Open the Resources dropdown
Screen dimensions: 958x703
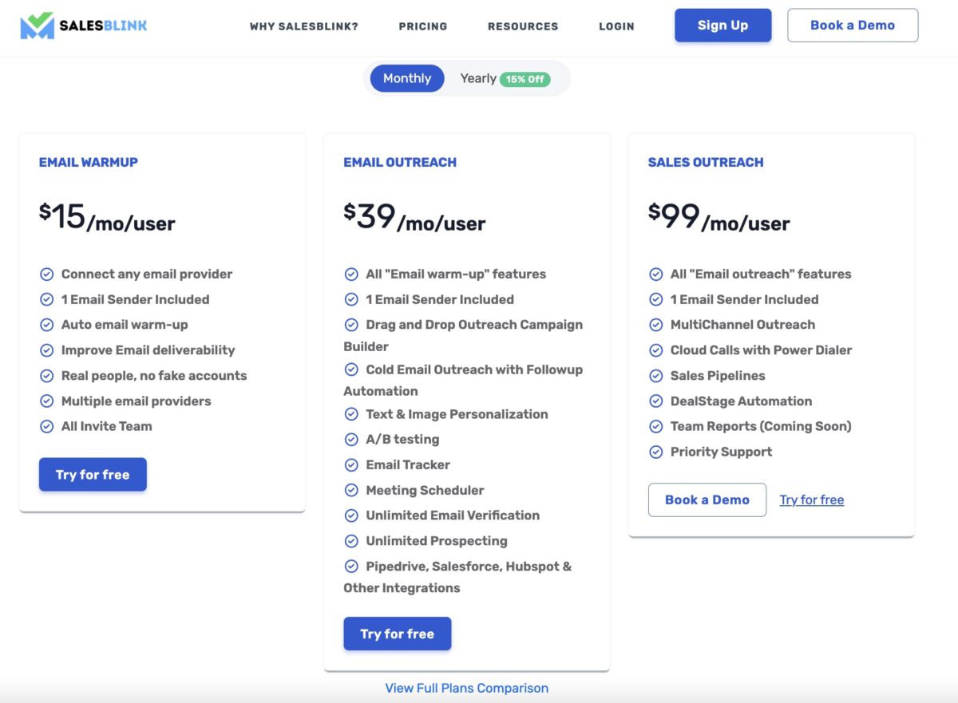pyautogui.click(x=523, y=26)
